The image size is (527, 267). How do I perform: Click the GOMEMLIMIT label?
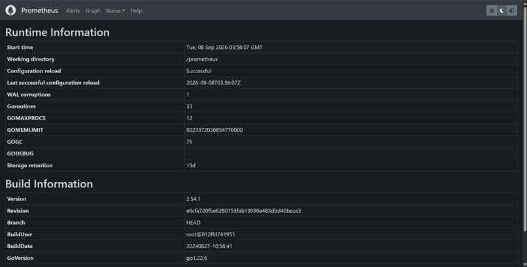(25, 130)
